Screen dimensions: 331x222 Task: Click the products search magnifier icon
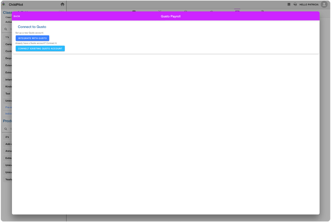[x=6, y=129]
